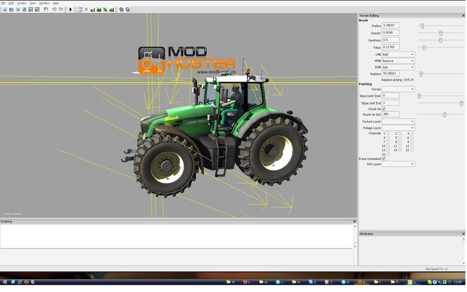Open the Window menu
Image resolution: width=467 pixels, height=292 pixels.
coord(44,3)
